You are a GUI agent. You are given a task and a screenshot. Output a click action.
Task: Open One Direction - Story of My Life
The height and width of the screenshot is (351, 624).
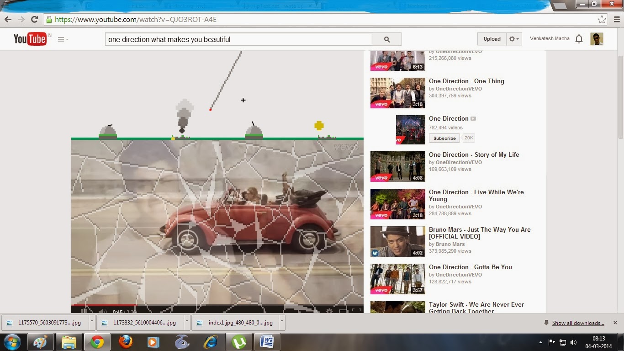[474, 154]
